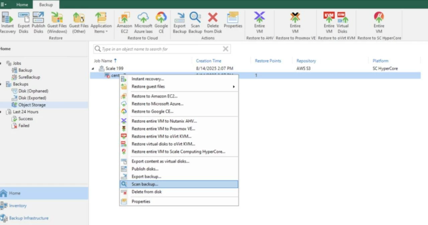428x225 pixels.
Task: Open Guest Files (Windows) restore
Action: pyautogui.click(x=57, y=22)
